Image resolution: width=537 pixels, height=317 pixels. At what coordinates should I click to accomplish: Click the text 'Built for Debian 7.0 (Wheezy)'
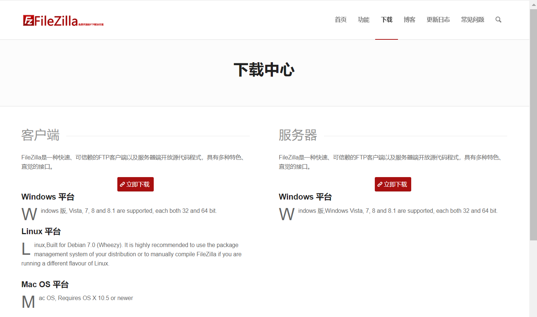pyautogui.click(x=84, y=245)
